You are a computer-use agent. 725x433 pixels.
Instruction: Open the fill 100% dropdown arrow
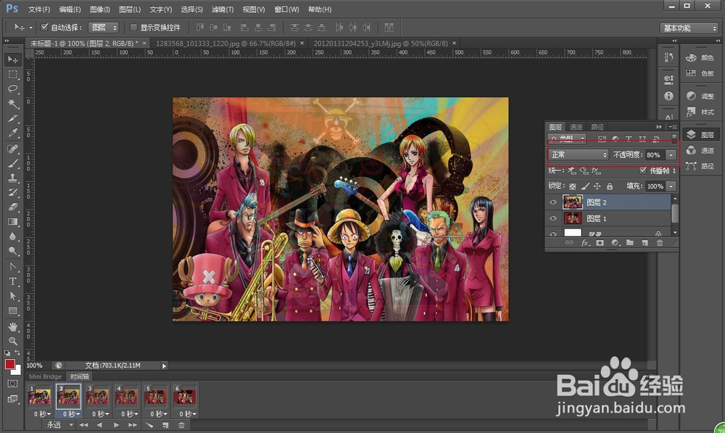coord(671,186)
